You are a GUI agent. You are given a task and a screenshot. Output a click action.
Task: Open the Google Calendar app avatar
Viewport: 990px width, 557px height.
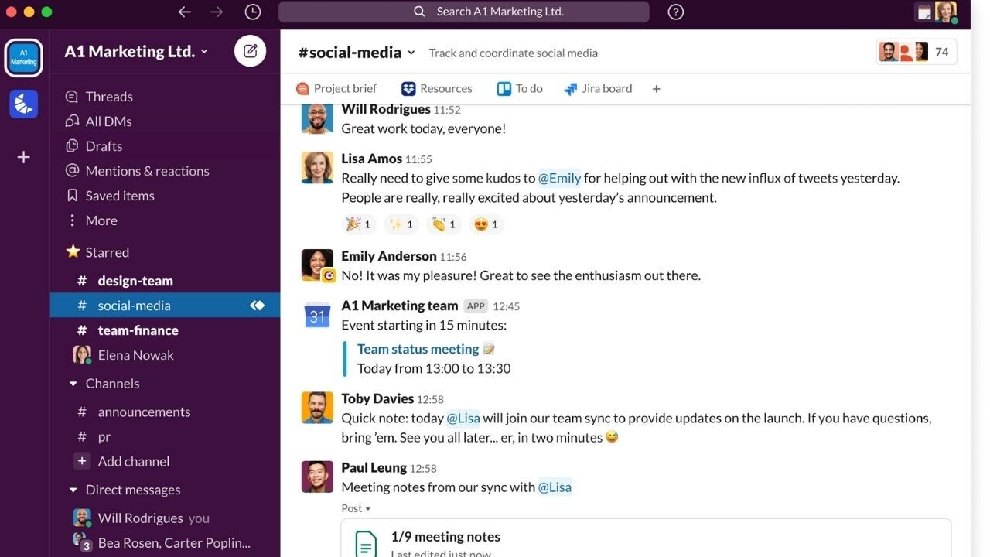[317, 316]
